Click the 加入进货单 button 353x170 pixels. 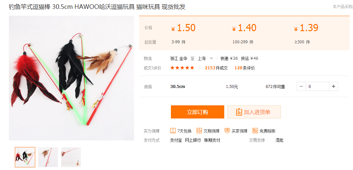254,112
